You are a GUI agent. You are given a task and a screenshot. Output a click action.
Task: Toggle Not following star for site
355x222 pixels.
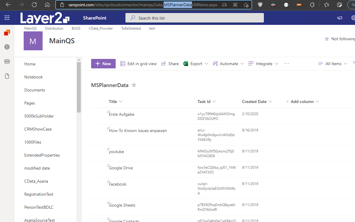[x=327, y=39]
